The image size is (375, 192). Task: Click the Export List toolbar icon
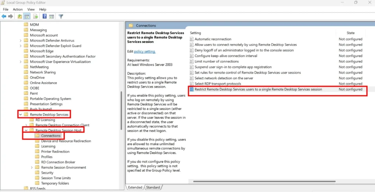coord(36,16)
